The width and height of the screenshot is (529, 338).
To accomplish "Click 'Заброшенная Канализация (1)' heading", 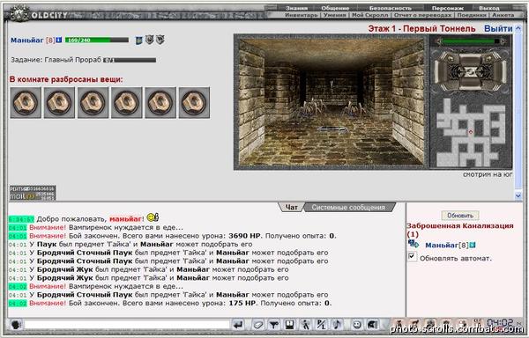I will click(x=460, y=230).
